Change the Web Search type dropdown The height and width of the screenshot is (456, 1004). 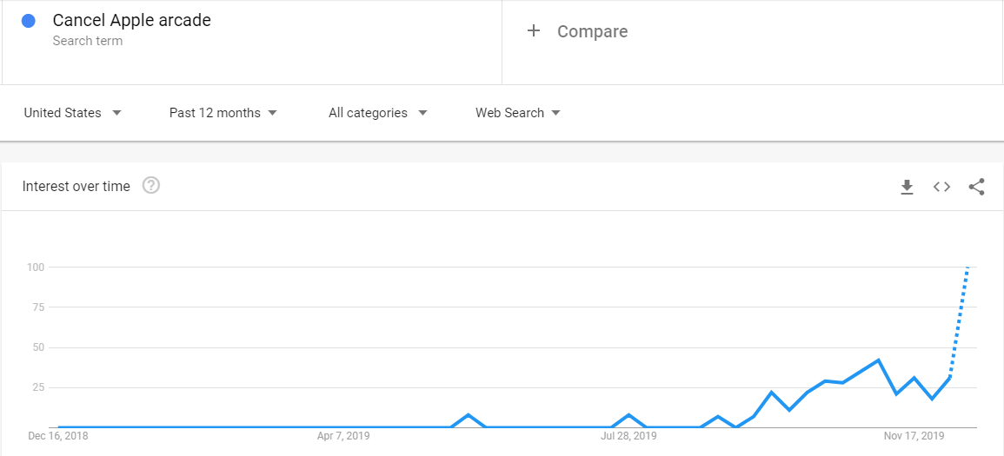tap(517, 113)
